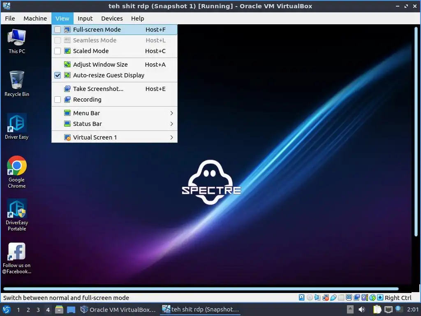The image size is (421, 316).
Task: Open the Input menu
Action: [85, 18]
